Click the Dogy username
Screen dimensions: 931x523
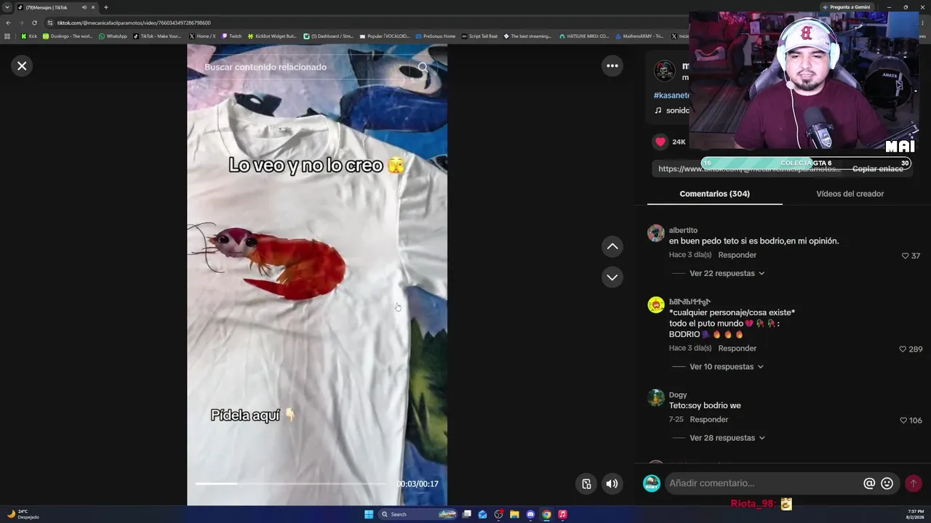(x=678, y=395)
